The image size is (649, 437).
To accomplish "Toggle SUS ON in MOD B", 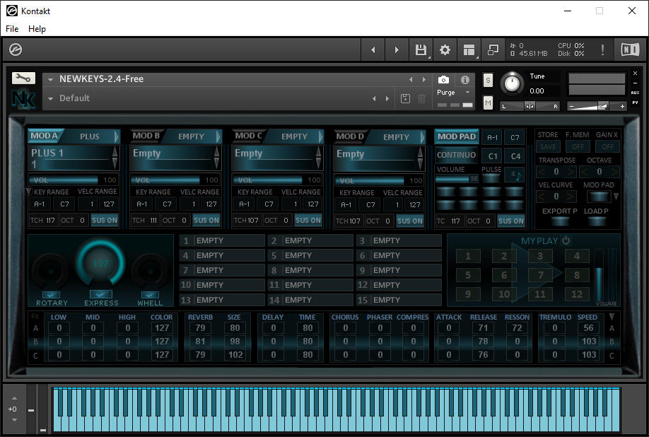I will 206,220.
